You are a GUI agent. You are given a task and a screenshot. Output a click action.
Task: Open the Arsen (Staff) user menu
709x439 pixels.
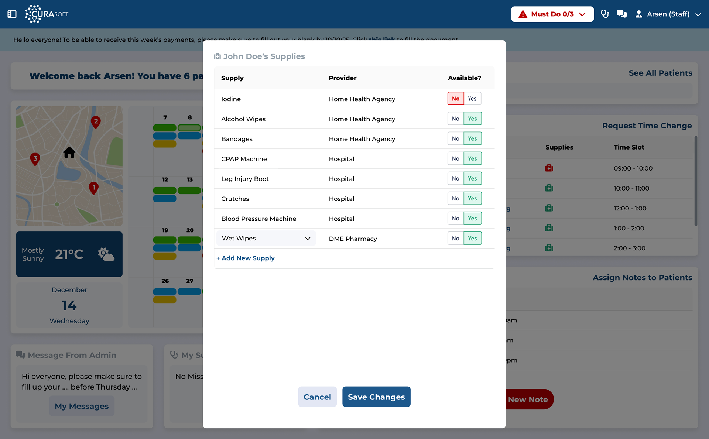[668, 14]
